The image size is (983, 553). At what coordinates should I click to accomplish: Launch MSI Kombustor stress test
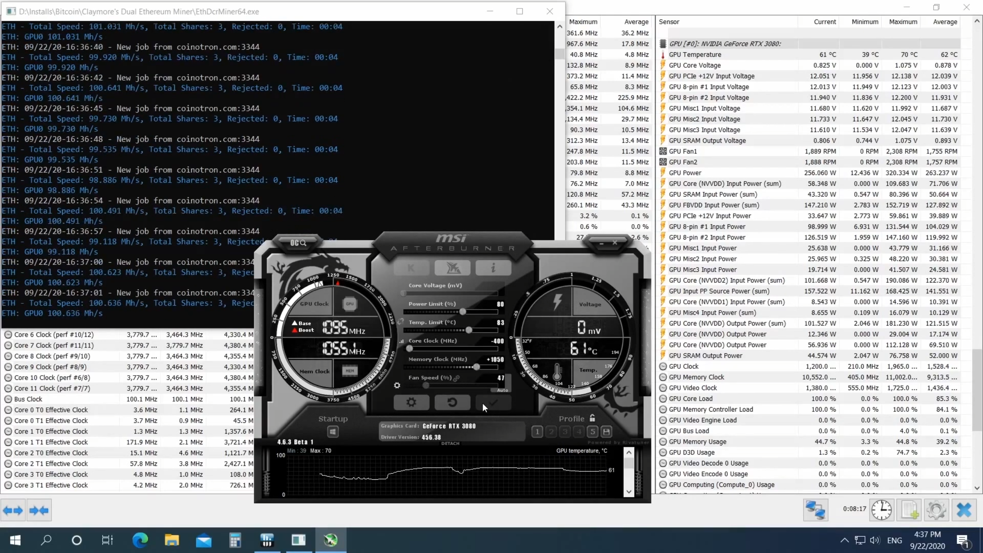(411, 268)
